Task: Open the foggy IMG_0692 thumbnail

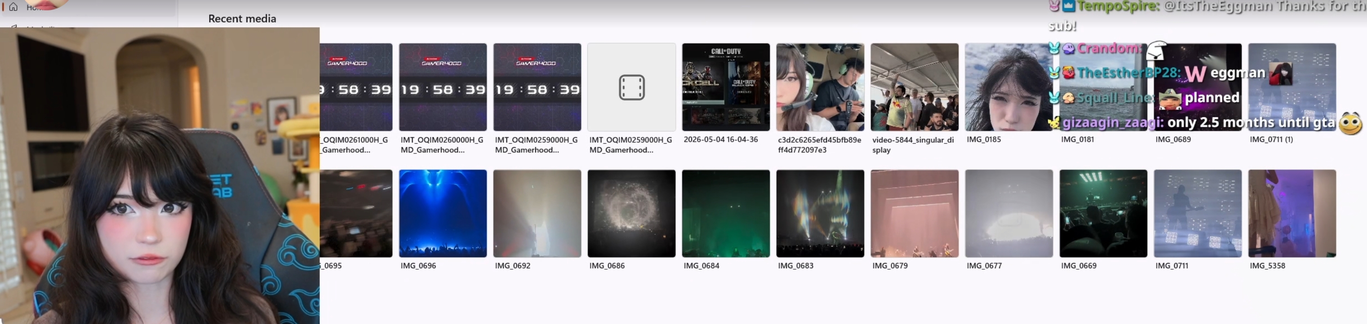Action: coord(537,213)
